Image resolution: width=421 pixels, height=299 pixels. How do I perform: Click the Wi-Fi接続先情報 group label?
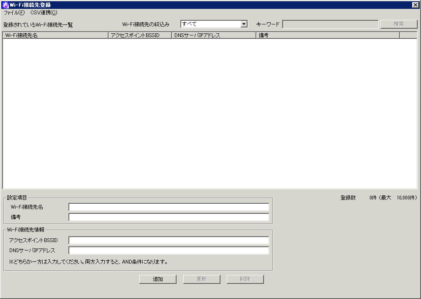click(25, 229)
